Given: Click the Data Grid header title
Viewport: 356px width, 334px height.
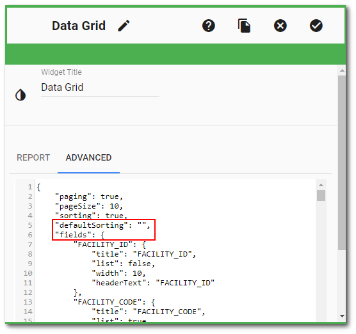Looking at the screenshot, I should click(79, 26).
